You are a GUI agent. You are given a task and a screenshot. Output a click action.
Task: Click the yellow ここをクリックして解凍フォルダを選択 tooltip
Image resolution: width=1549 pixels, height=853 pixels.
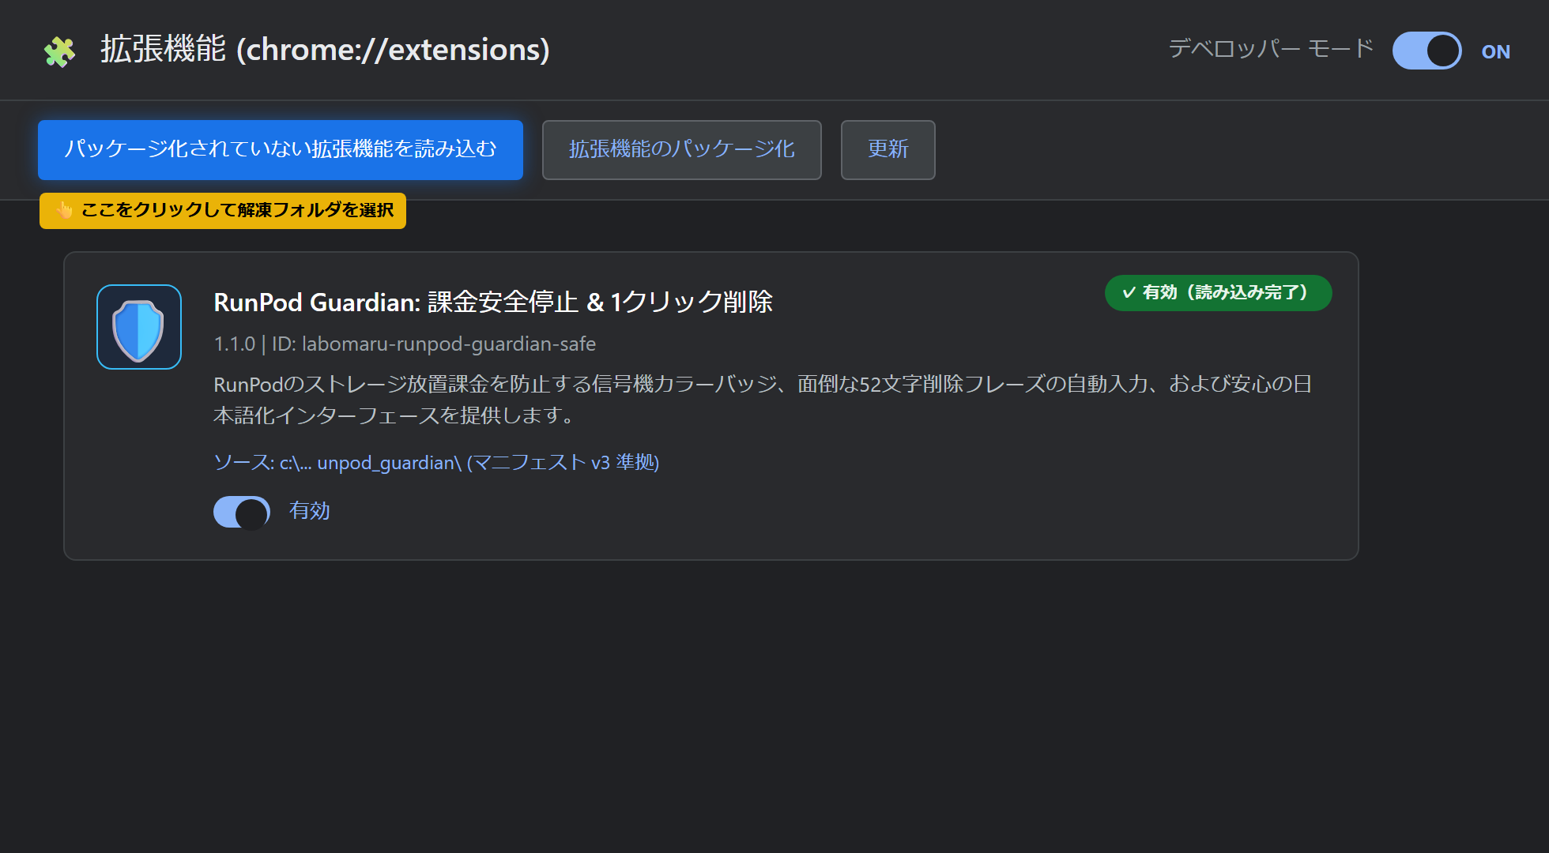[223, 211]
